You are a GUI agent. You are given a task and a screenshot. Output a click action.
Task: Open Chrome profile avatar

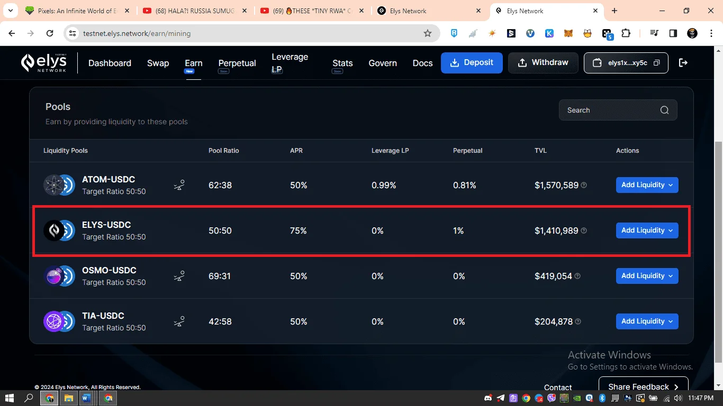(692, 33)
